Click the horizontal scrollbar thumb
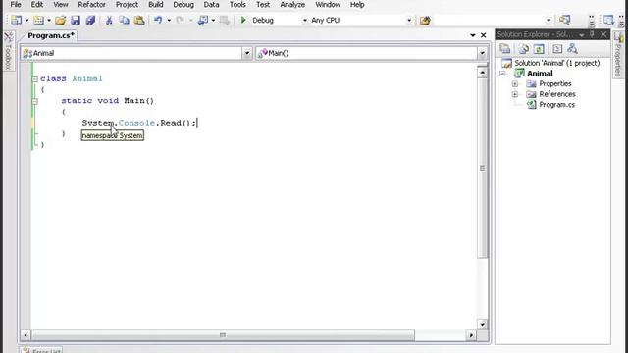This screenshot has height=353, width=628. click(223, 335)
